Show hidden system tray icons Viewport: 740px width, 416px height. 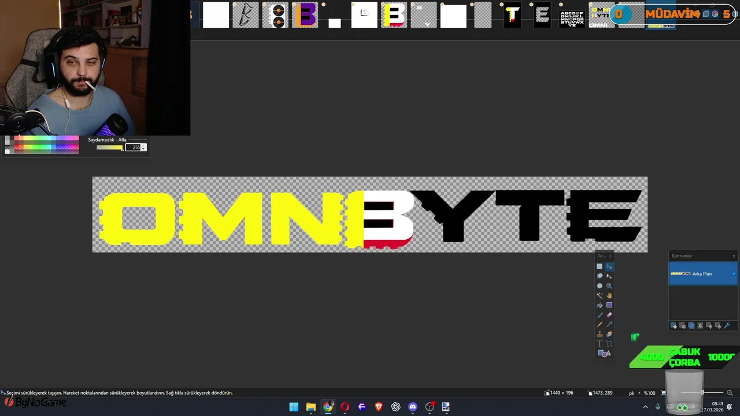pyautogui.click(x=646, y=407)
